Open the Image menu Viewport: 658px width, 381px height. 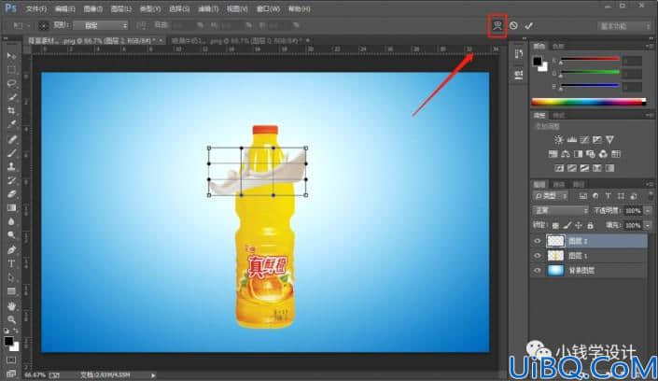(x=92, y=8)
